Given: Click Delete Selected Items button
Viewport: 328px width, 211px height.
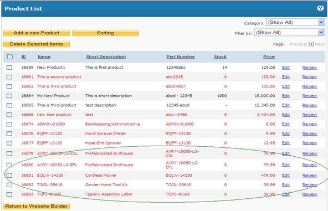Looking at the screenshot, I should coord(37,44).
